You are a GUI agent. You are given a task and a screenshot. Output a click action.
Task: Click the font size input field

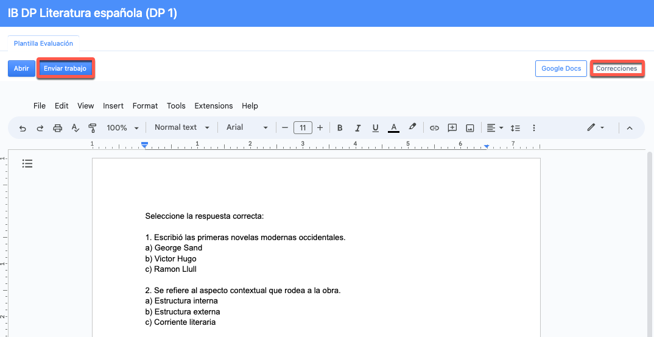tap(303, 128)
